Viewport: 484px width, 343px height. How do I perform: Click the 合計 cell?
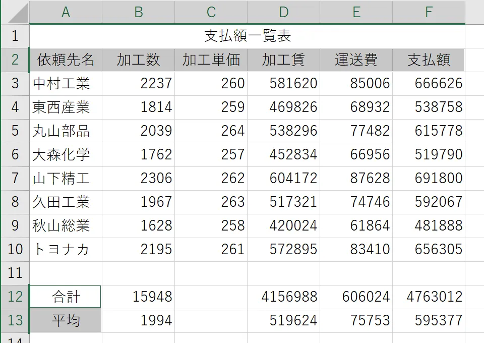[65, 297]
